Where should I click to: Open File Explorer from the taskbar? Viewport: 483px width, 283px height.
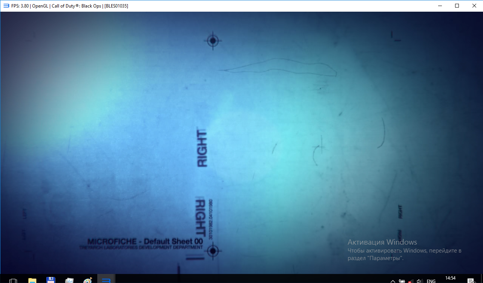[32, 280]
